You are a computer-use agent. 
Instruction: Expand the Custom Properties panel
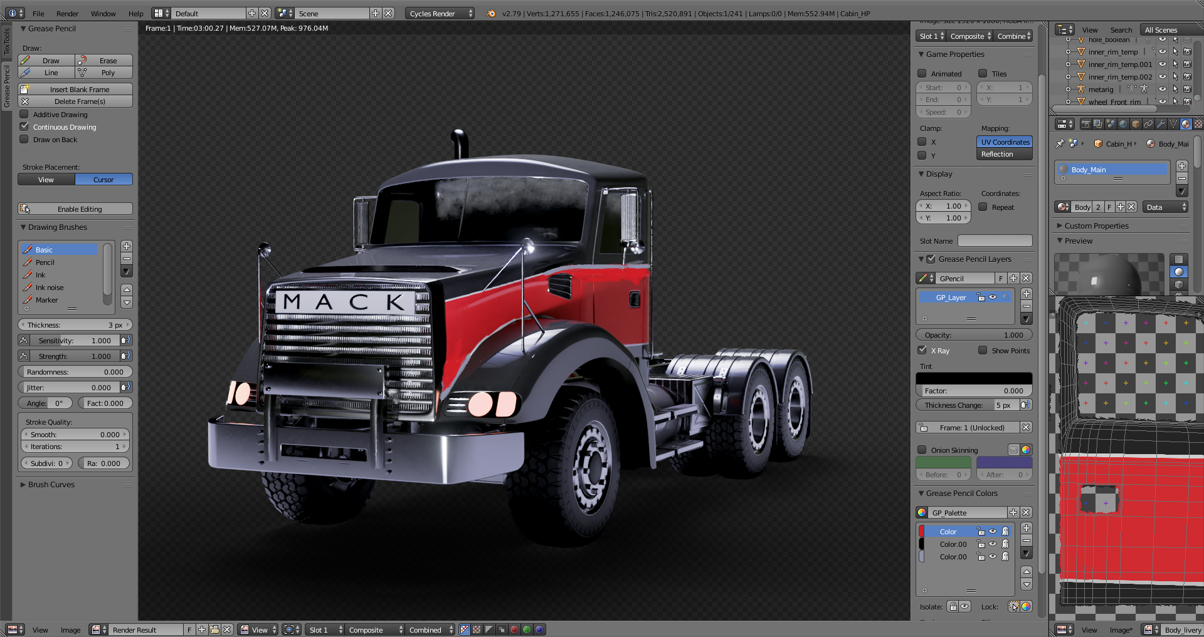tap(1060, 225)
